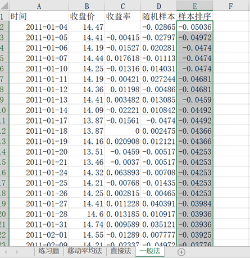Select date cell 2011-01-28

39,214
